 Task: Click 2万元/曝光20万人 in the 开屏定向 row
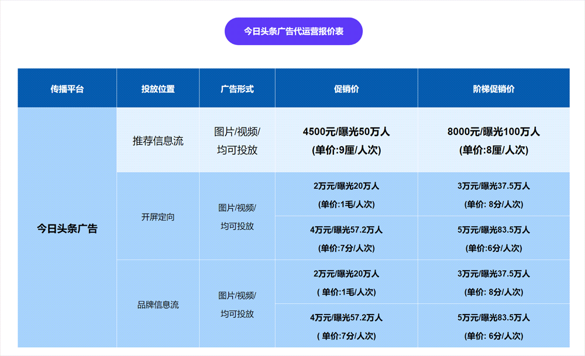point(346,195)
